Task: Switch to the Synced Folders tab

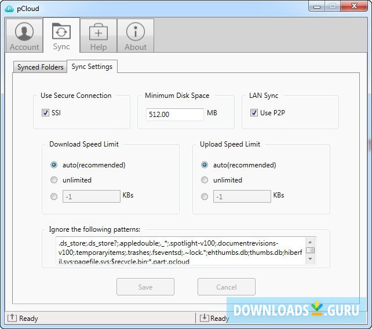Action: point(40,67)
